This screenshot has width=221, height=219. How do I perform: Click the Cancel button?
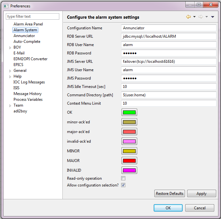[x=200, y=208]
